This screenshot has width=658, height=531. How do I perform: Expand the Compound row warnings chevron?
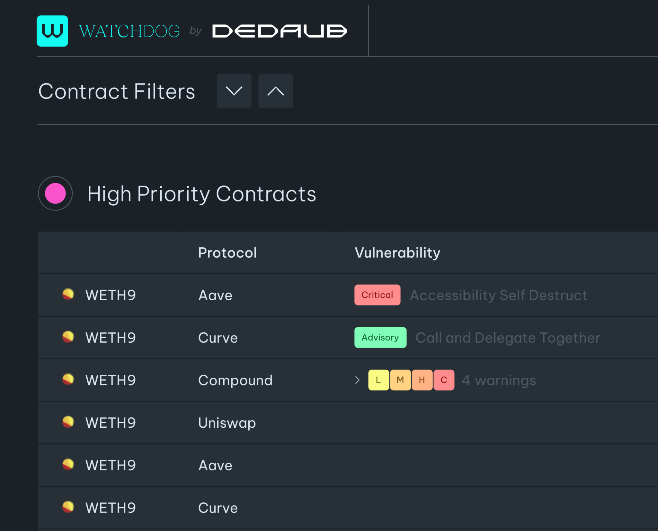(357, 380)
